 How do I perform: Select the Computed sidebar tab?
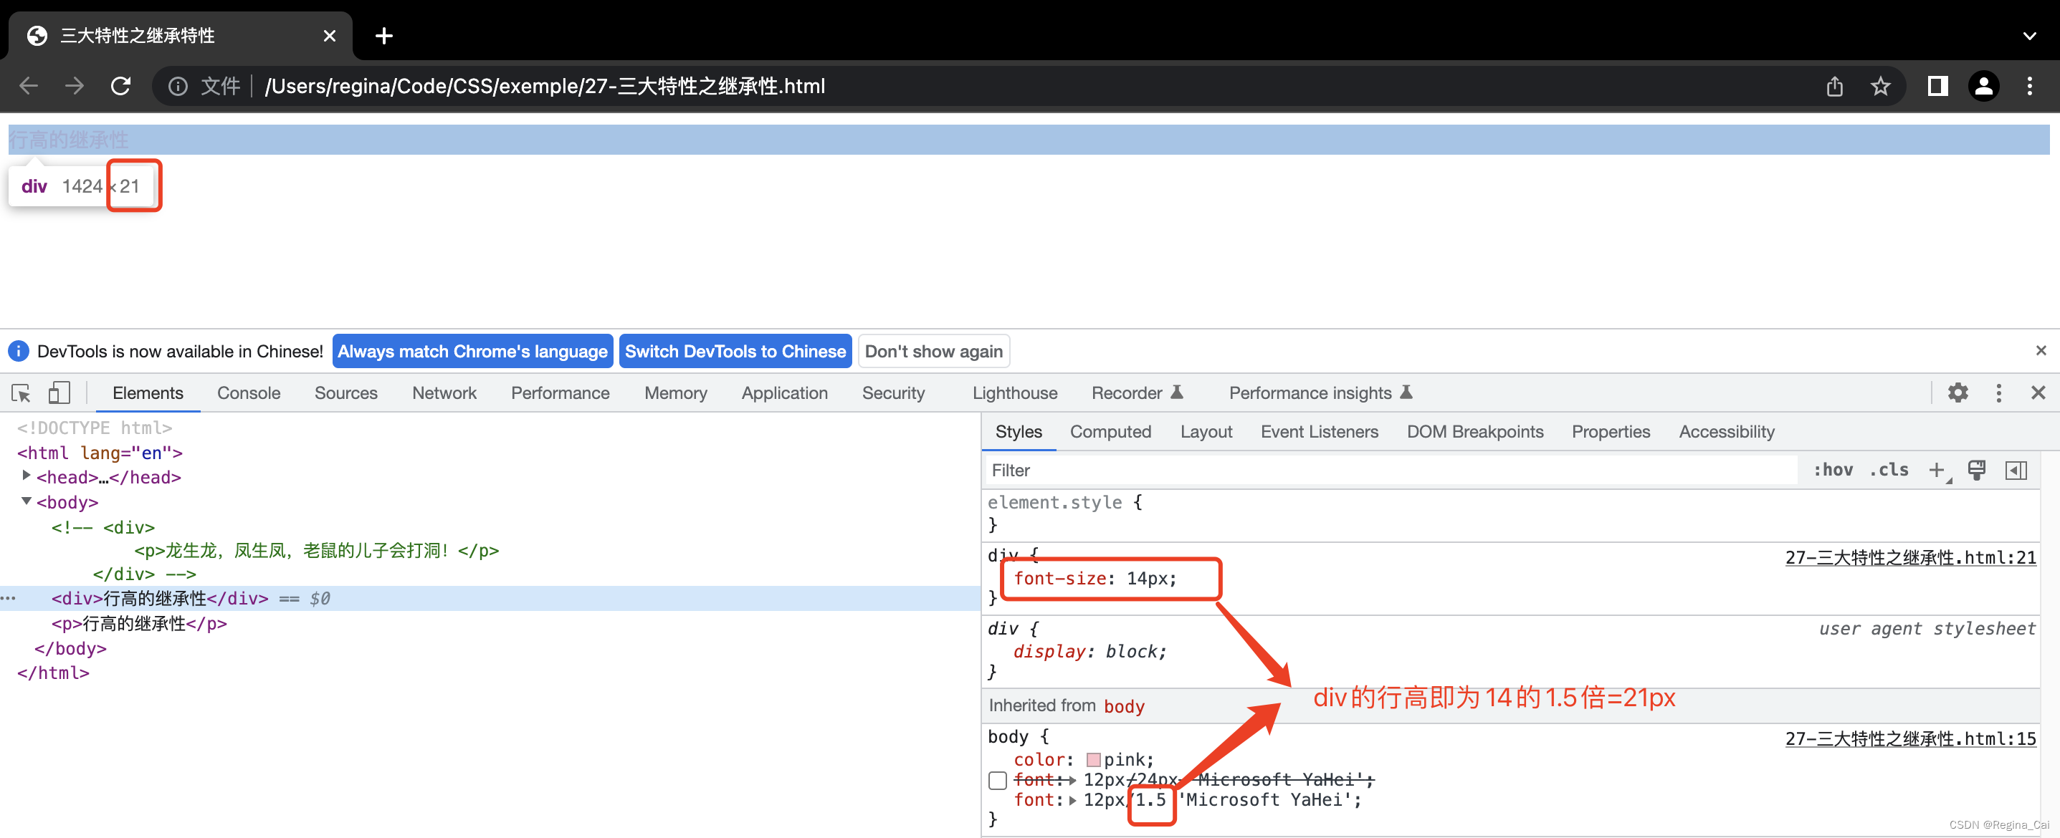tap(1110, 431)
